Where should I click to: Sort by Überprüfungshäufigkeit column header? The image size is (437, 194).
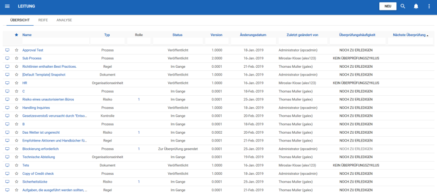357,35
